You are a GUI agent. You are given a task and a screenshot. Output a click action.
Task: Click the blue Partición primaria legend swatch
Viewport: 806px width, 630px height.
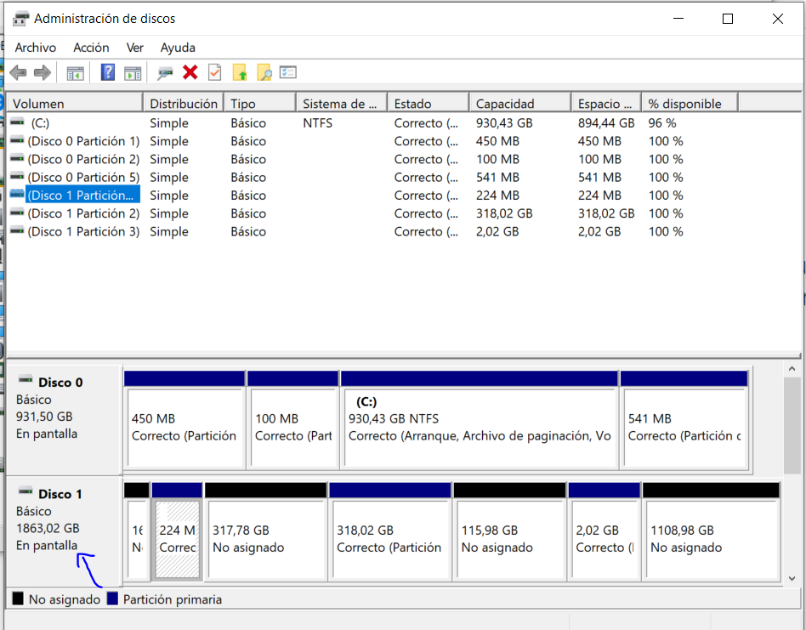coord(112,599)
